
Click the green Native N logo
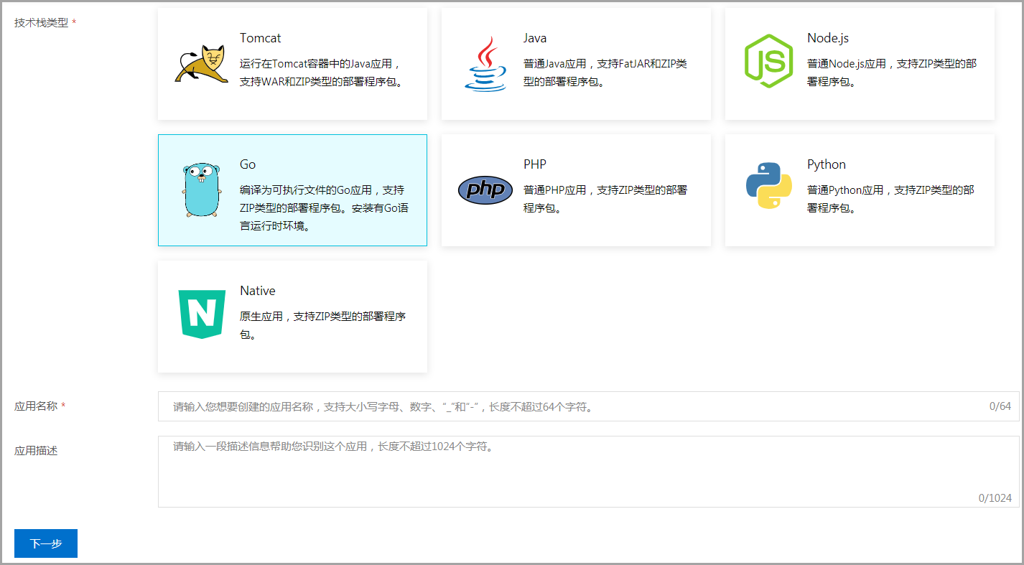[202, 314]
